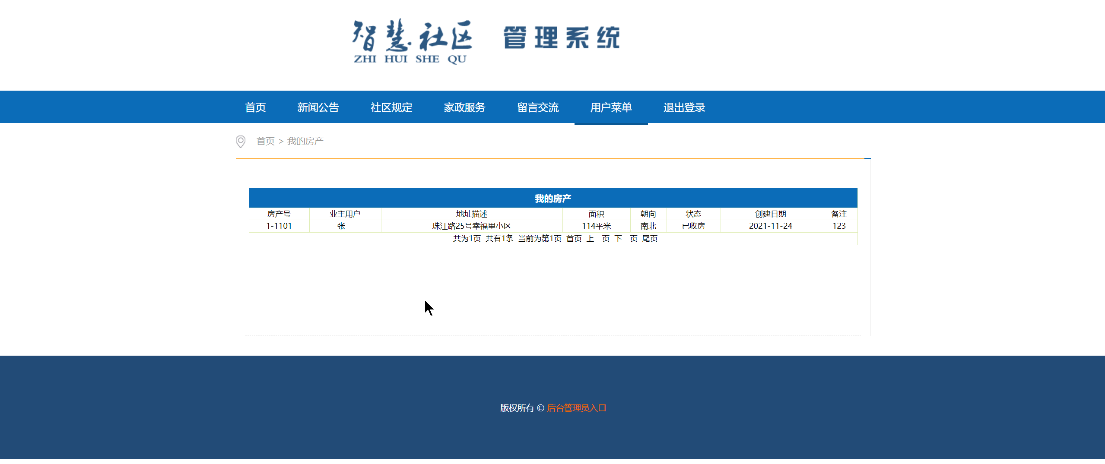Click 我的房产 breadcrumb text
This screenshot has height=464, width=1105.
(305, 141)
